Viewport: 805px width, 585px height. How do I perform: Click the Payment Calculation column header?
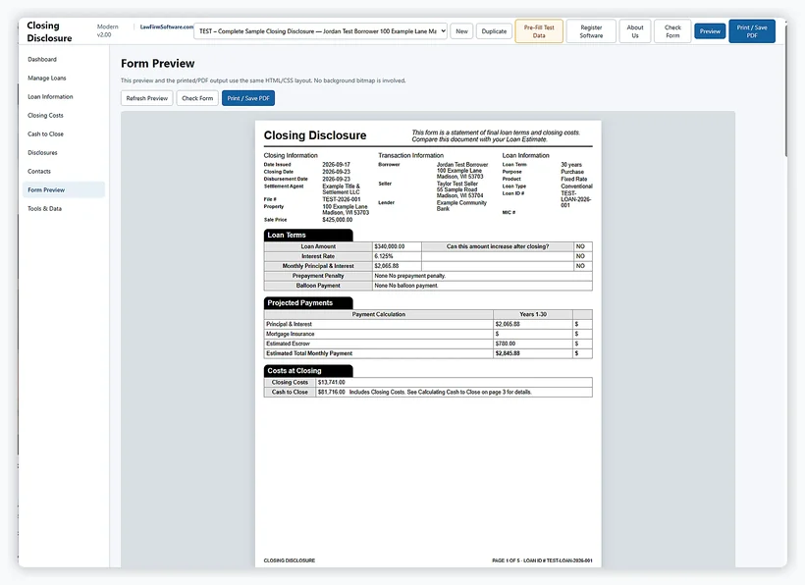[378, 314]
